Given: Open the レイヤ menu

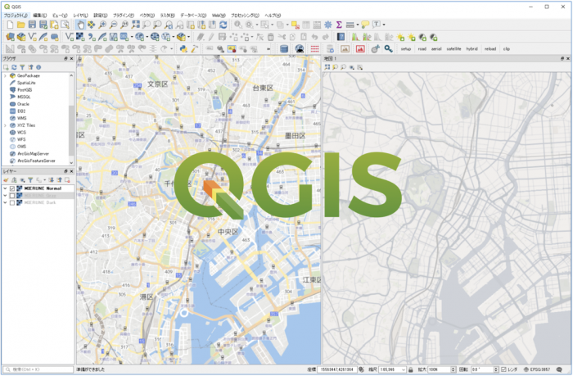Looking at the screenshot, I should click(80, 16).
